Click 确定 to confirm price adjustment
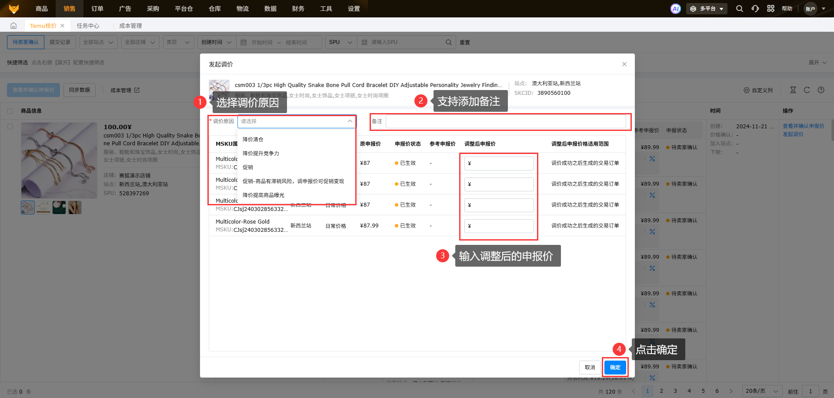834x398 pixels. [x=615, y=368]
